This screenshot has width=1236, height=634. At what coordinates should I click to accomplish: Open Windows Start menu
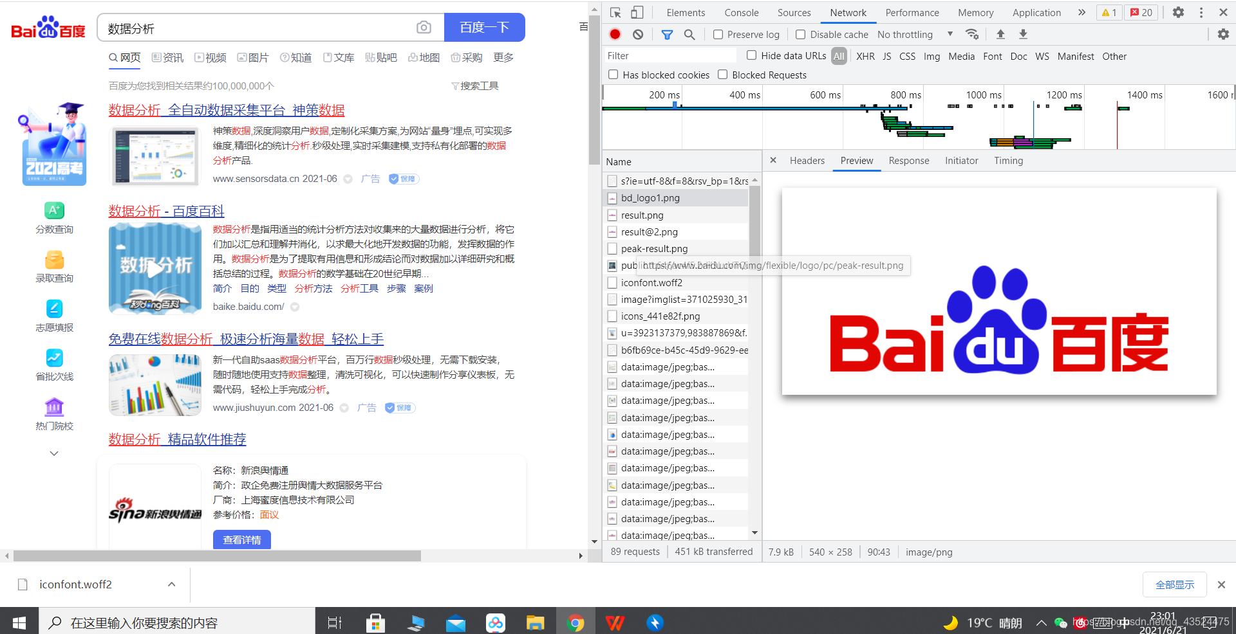(x=19, y=622)
